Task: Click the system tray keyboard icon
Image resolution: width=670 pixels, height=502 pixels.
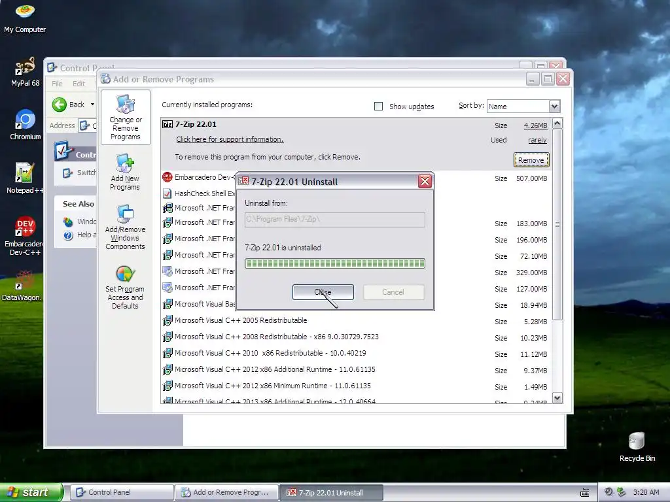Action: (x=584, y=492)
